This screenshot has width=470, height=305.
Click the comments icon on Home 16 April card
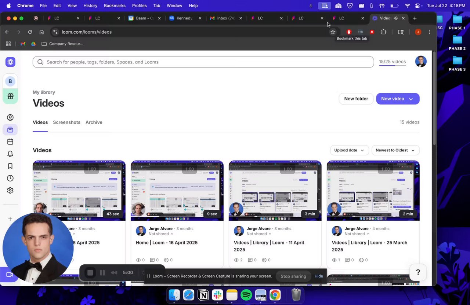click(x=152, y=260)
